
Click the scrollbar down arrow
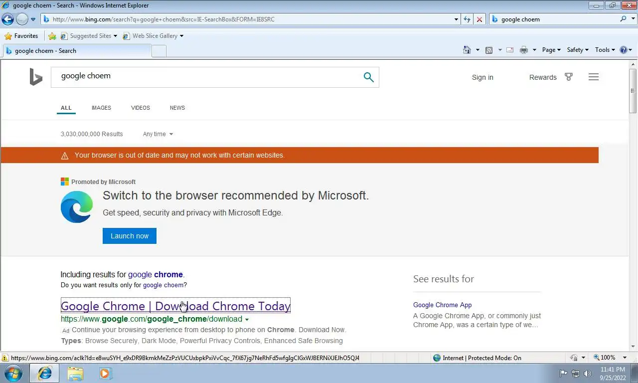pyautogui.click(x=633, y=347)
